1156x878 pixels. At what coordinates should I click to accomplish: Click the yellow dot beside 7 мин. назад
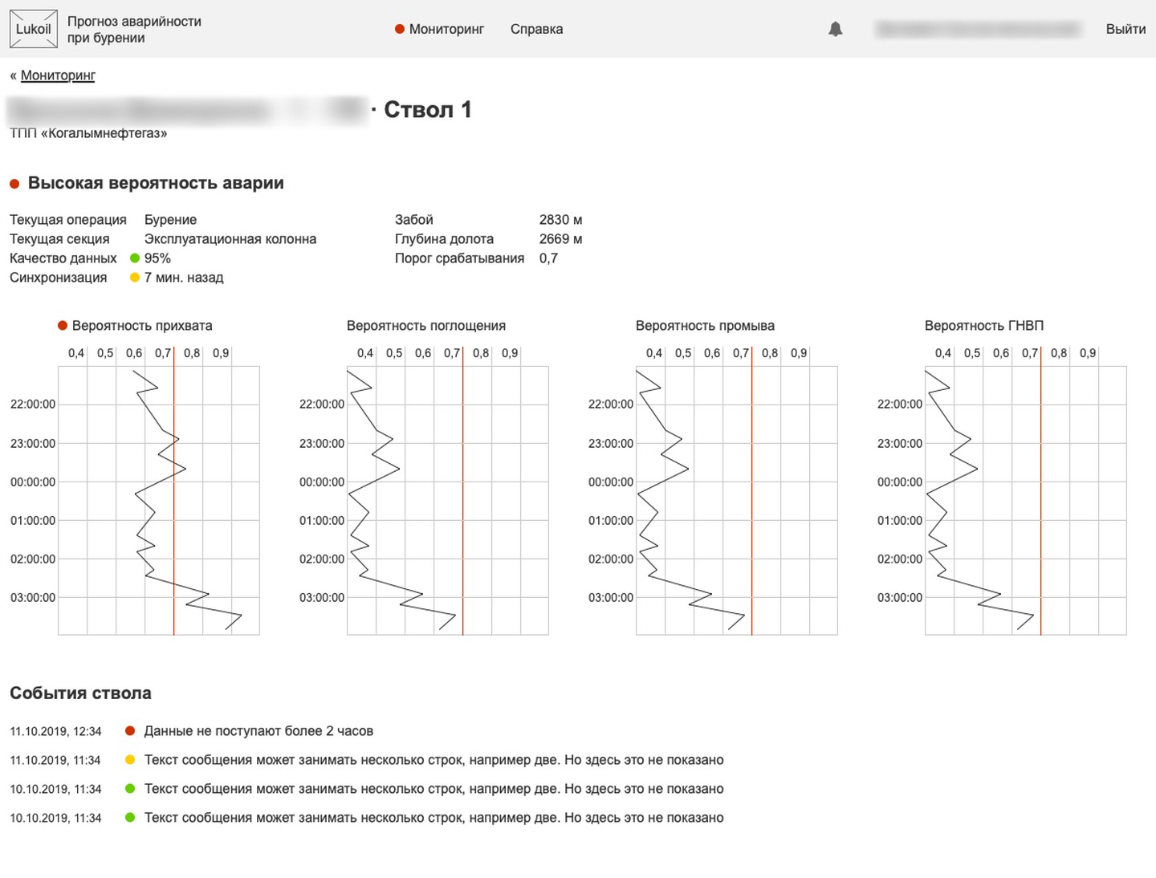(x=135, y=278)
